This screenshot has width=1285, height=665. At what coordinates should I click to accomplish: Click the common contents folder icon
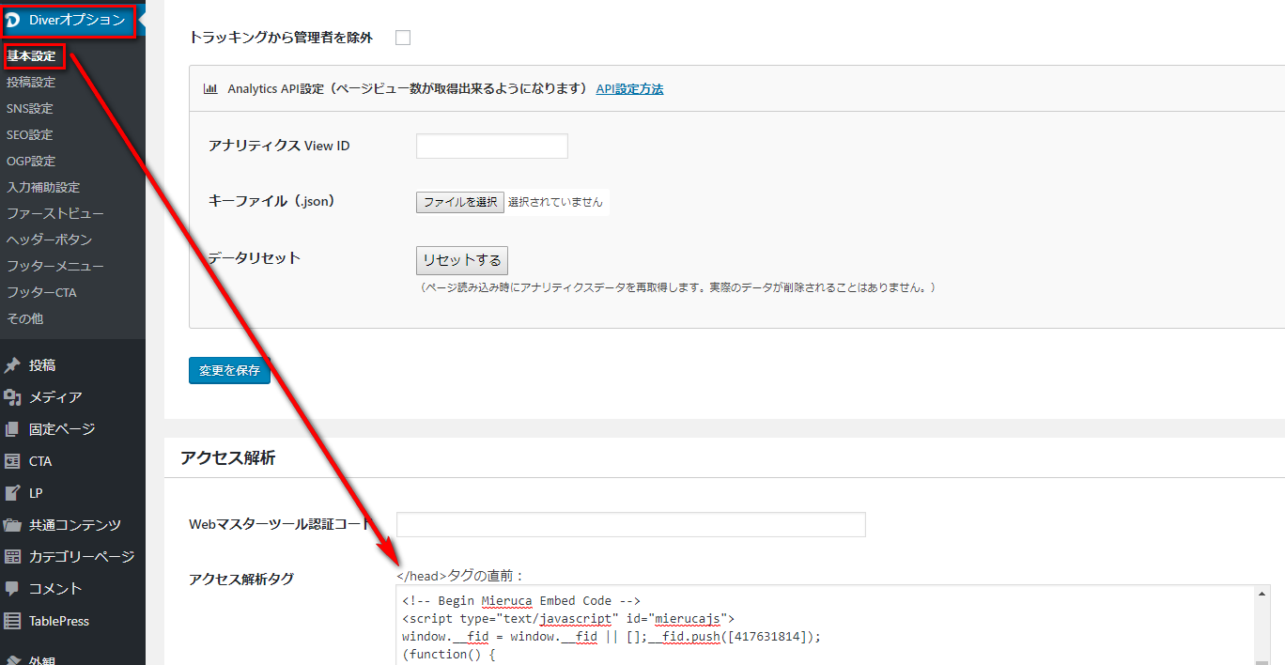pyautogui.click(x=12, y=525)
